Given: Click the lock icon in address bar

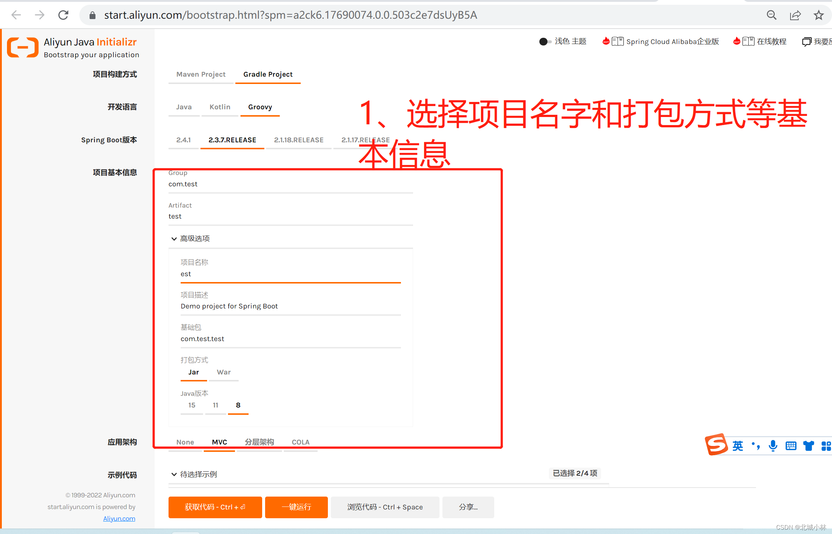Looking at the screenshot, I should 93,15.
